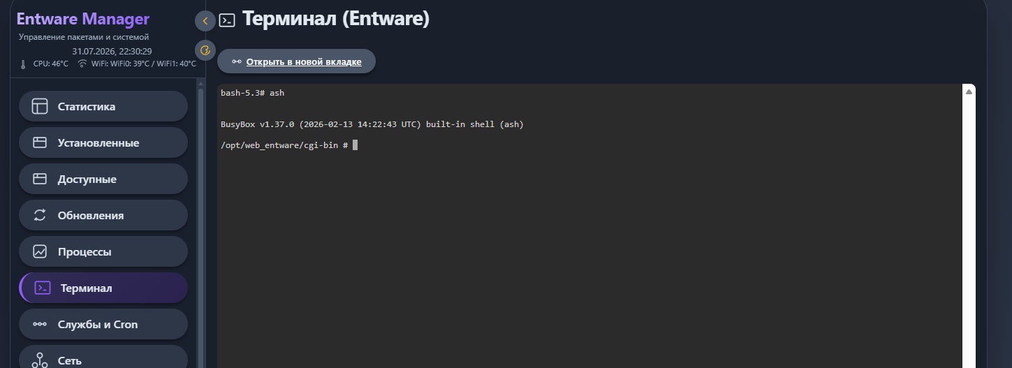
Task: Click the terminal scrollbar up arrow
Action: point(969,91)
